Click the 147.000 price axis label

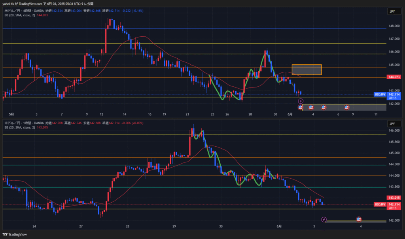[394, 39]
